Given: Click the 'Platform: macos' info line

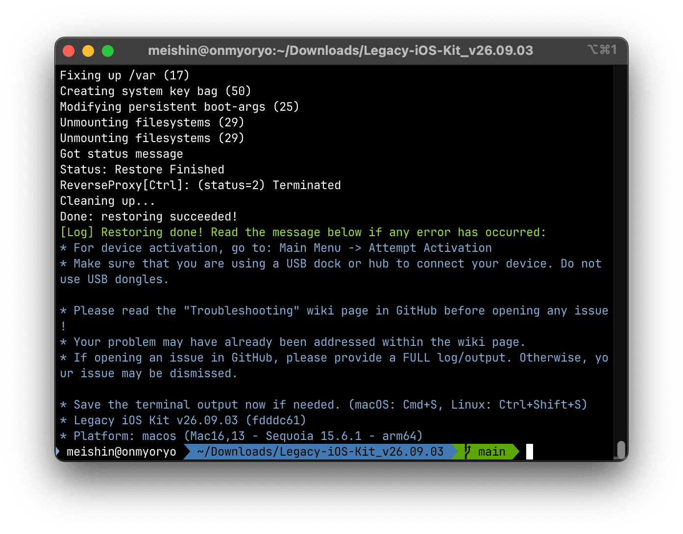Looking at the screenshot, I should coord(241,436).
